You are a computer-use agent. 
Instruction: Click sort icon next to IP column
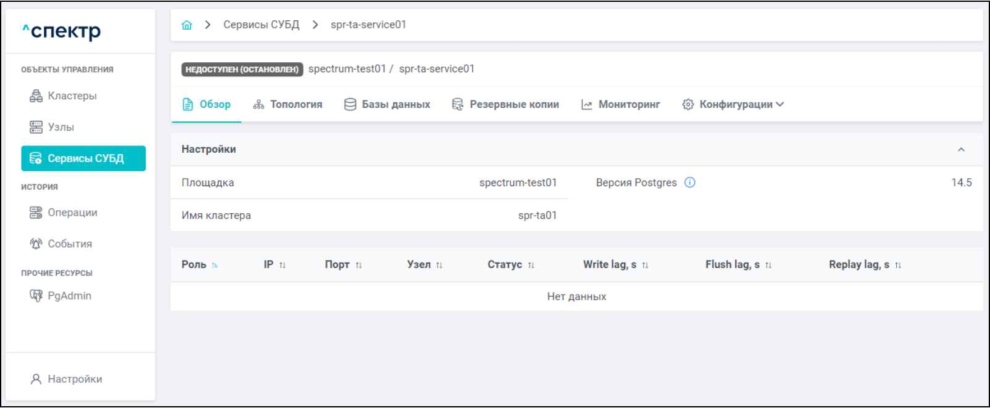(x=283, y=265)
